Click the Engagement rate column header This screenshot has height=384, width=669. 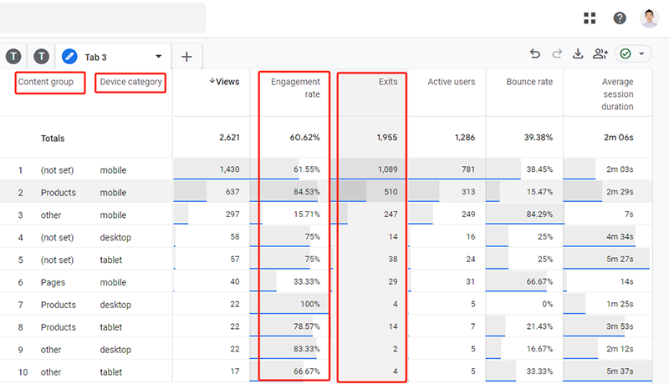[295, 88]
